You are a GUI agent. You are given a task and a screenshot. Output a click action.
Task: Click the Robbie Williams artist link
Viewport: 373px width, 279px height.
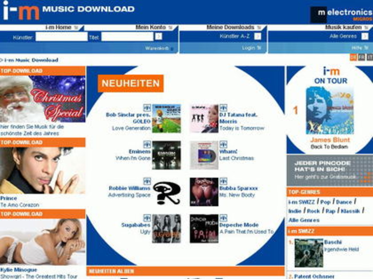pos(129,188)
